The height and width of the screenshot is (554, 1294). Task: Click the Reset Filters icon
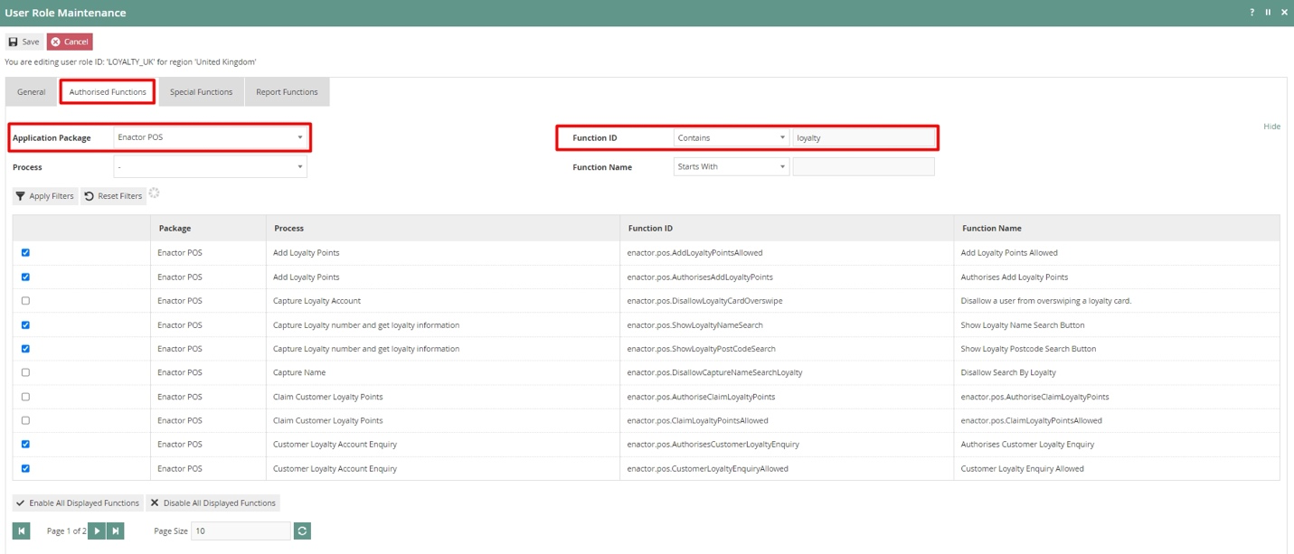coord(89,195)
